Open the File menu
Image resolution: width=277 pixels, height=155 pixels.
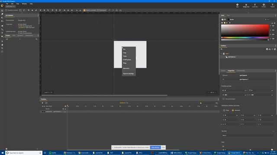[x=7, y=4]
